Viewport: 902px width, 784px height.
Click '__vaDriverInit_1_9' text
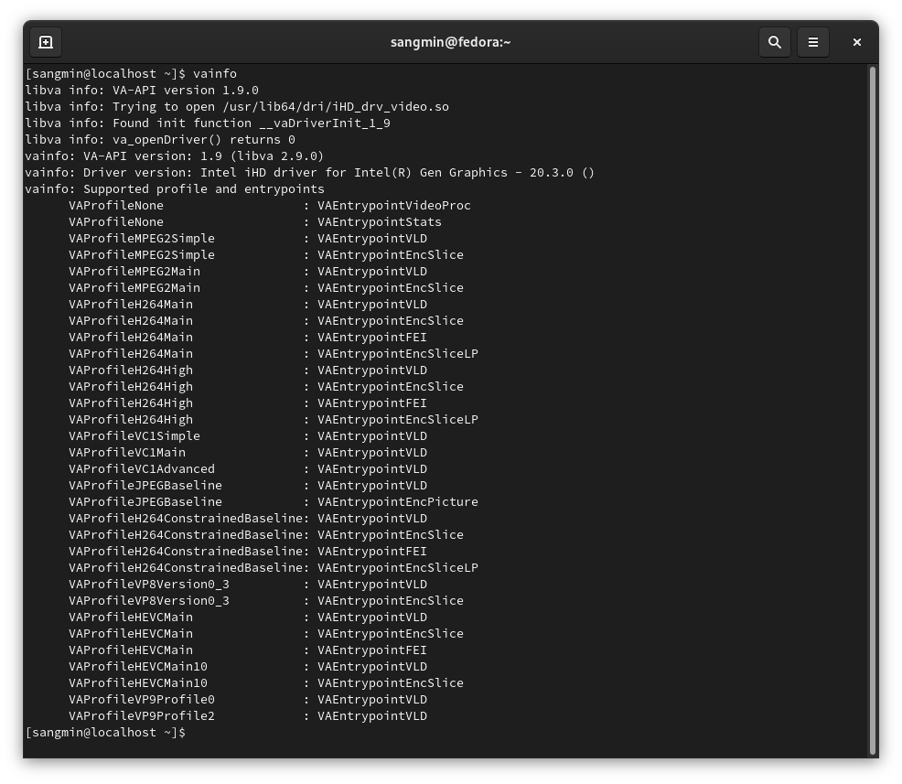tap(325, 124)
